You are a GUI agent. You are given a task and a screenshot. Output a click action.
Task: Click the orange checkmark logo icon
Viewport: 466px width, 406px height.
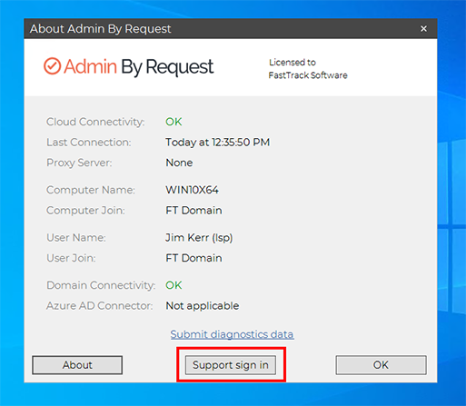pos(52,66)
